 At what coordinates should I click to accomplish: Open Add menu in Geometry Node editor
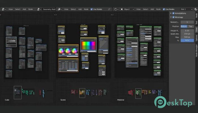coord(24,9)
